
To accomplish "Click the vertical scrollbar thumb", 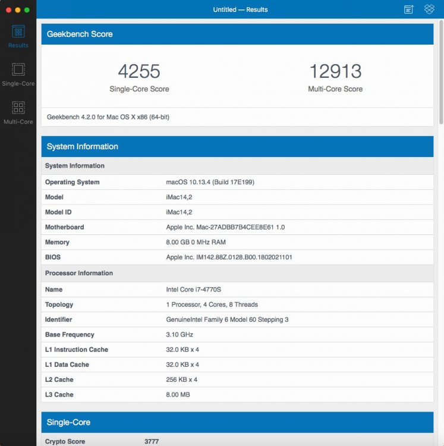I will point(441,72).
